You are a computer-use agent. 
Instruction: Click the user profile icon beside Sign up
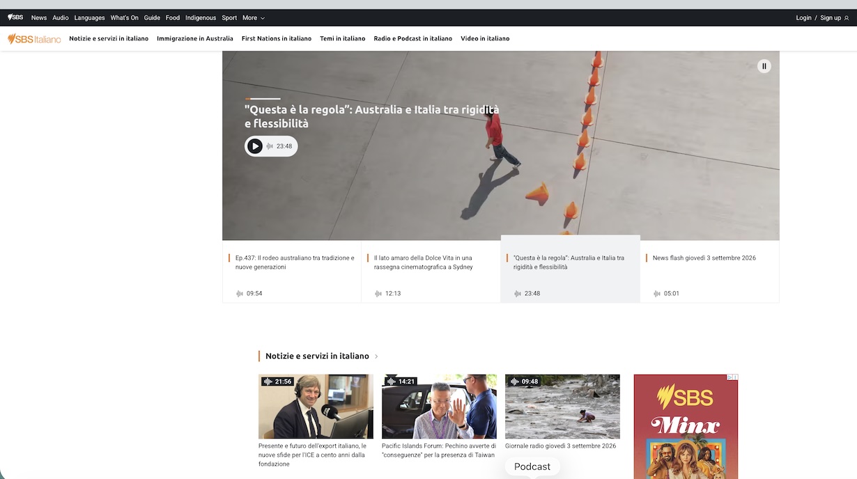[x=847, y=18]
